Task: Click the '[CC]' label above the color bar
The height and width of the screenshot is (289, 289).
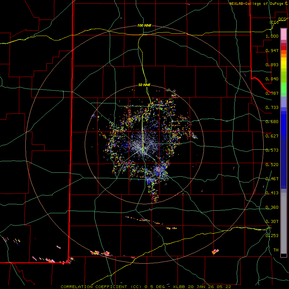Action: pos(274,22)
